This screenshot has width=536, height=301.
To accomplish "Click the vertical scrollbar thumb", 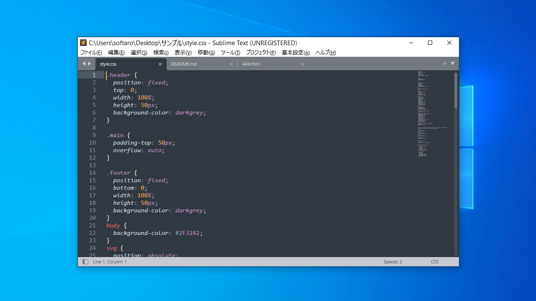I will [x=456, y=91].
